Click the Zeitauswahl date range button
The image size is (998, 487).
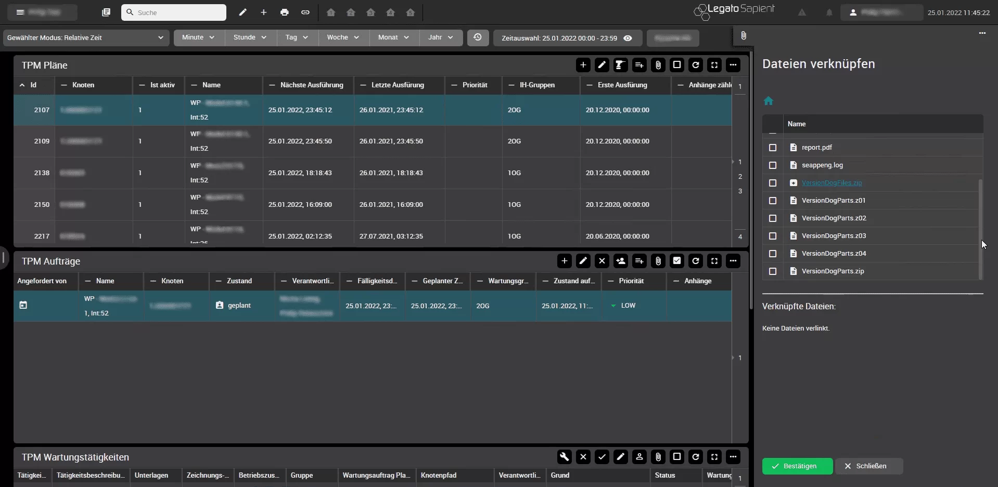[567, 38]
